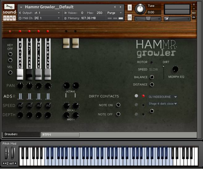Shift keyboard octave down arrow

tap(4, 163)
